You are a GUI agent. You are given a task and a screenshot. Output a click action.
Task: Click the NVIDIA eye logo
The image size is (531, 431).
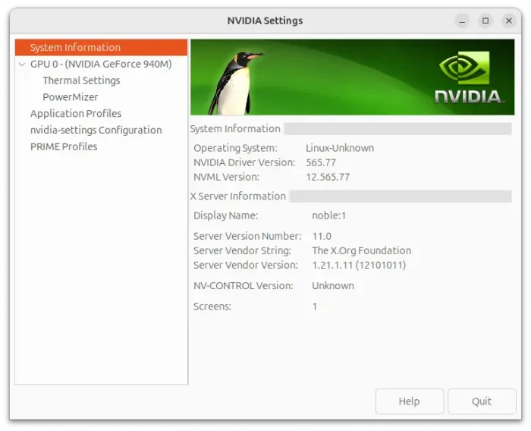click(464, 68)
